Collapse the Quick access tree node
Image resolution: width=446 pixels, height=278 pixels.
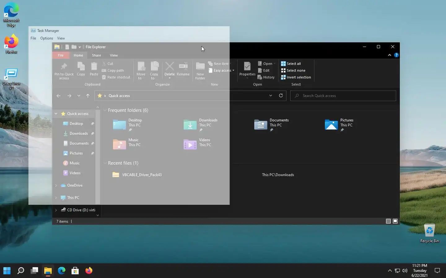click(56, 114)
